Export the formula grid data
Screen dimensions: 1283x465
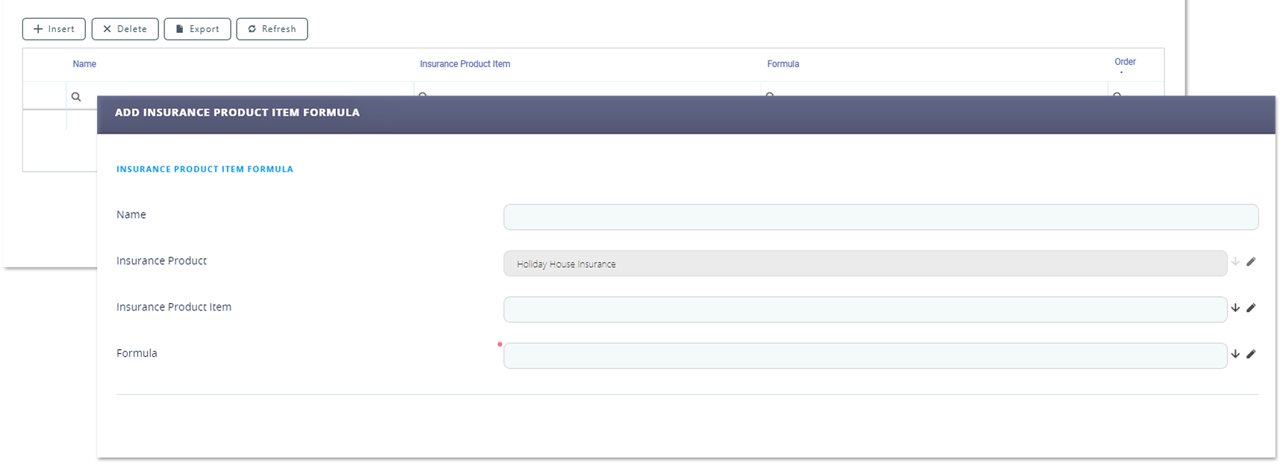(197, 29)
